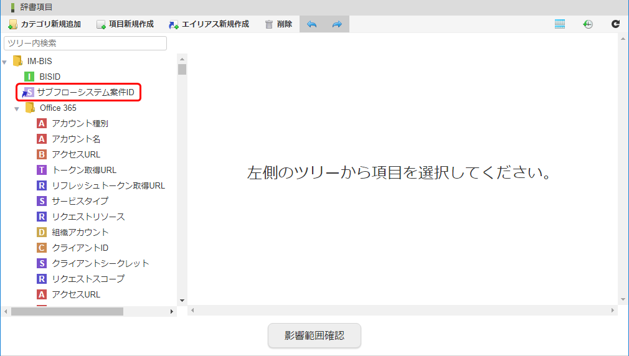Screen dimensions: 629x356
Task: Click the C icon next to クライアントID
Action: point(42,248)
